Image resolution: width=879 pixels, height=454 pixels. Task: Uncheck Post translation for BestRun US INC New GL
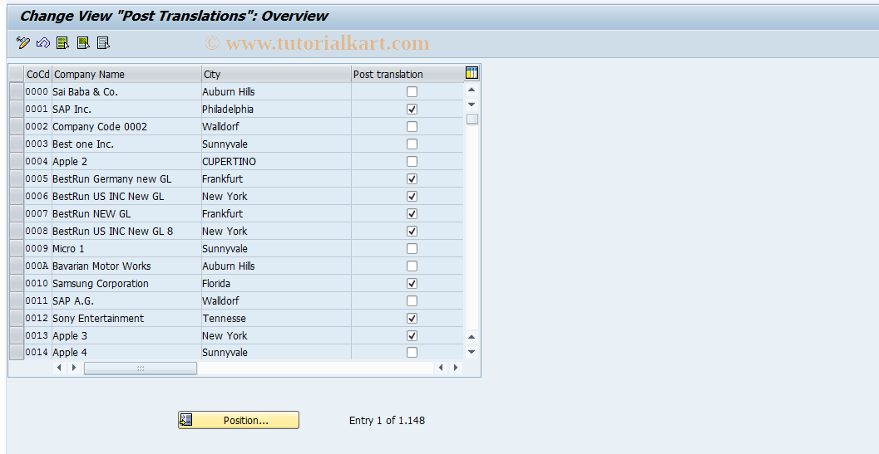(412, 196)
